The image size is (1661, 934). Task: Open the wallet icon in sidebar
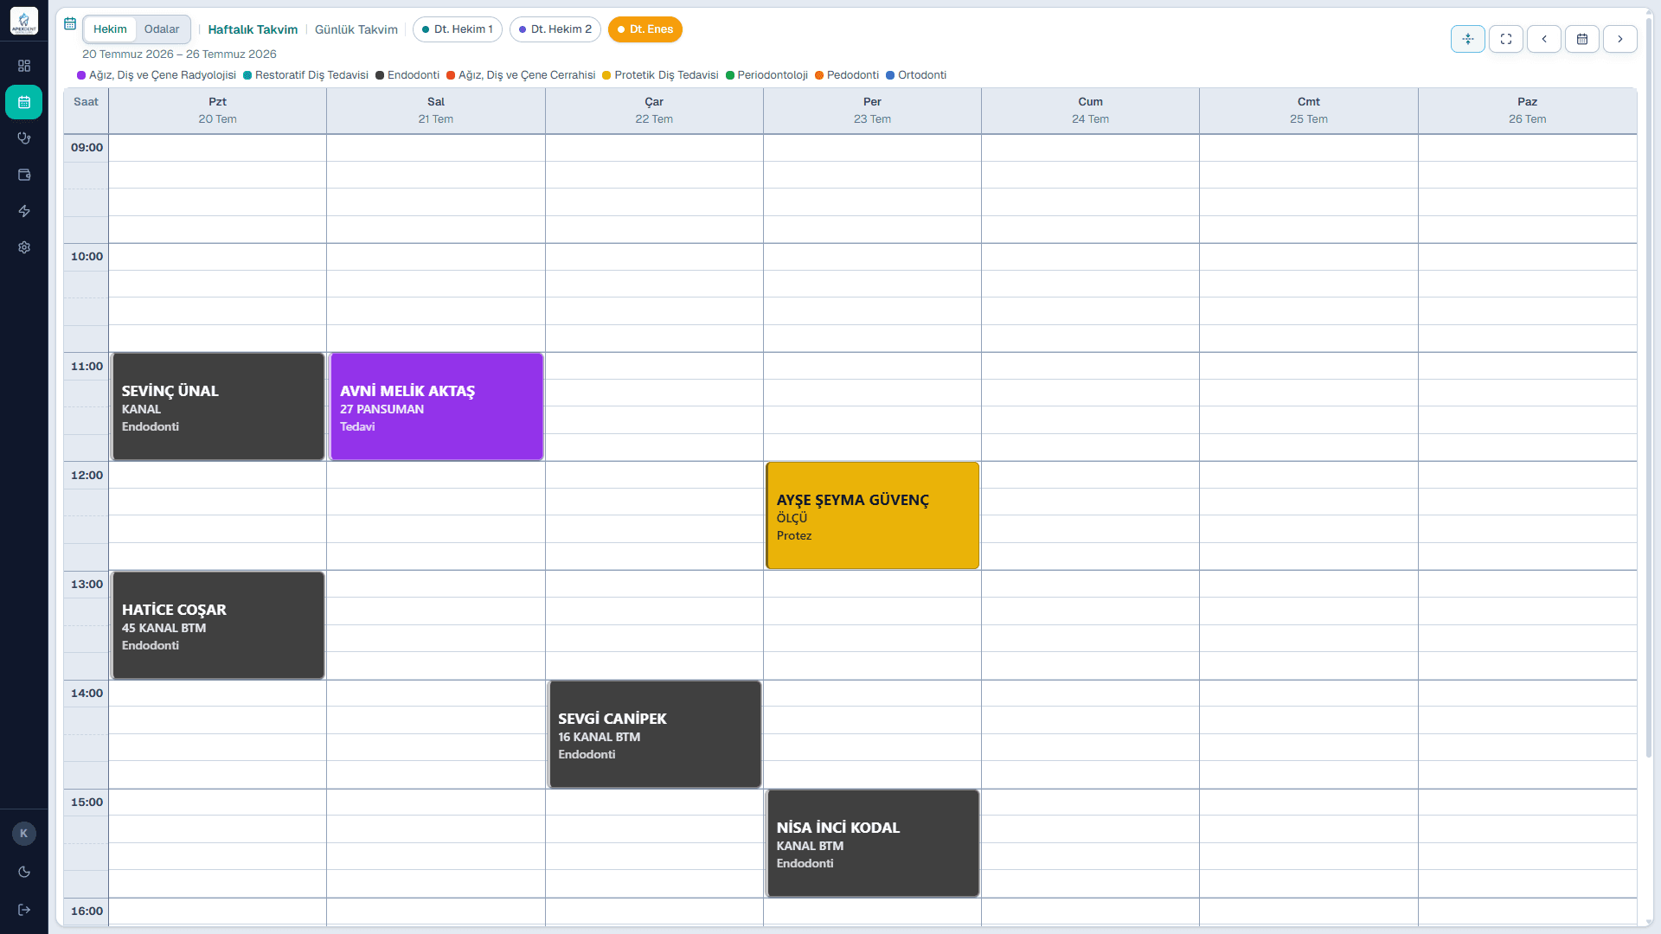24,175
